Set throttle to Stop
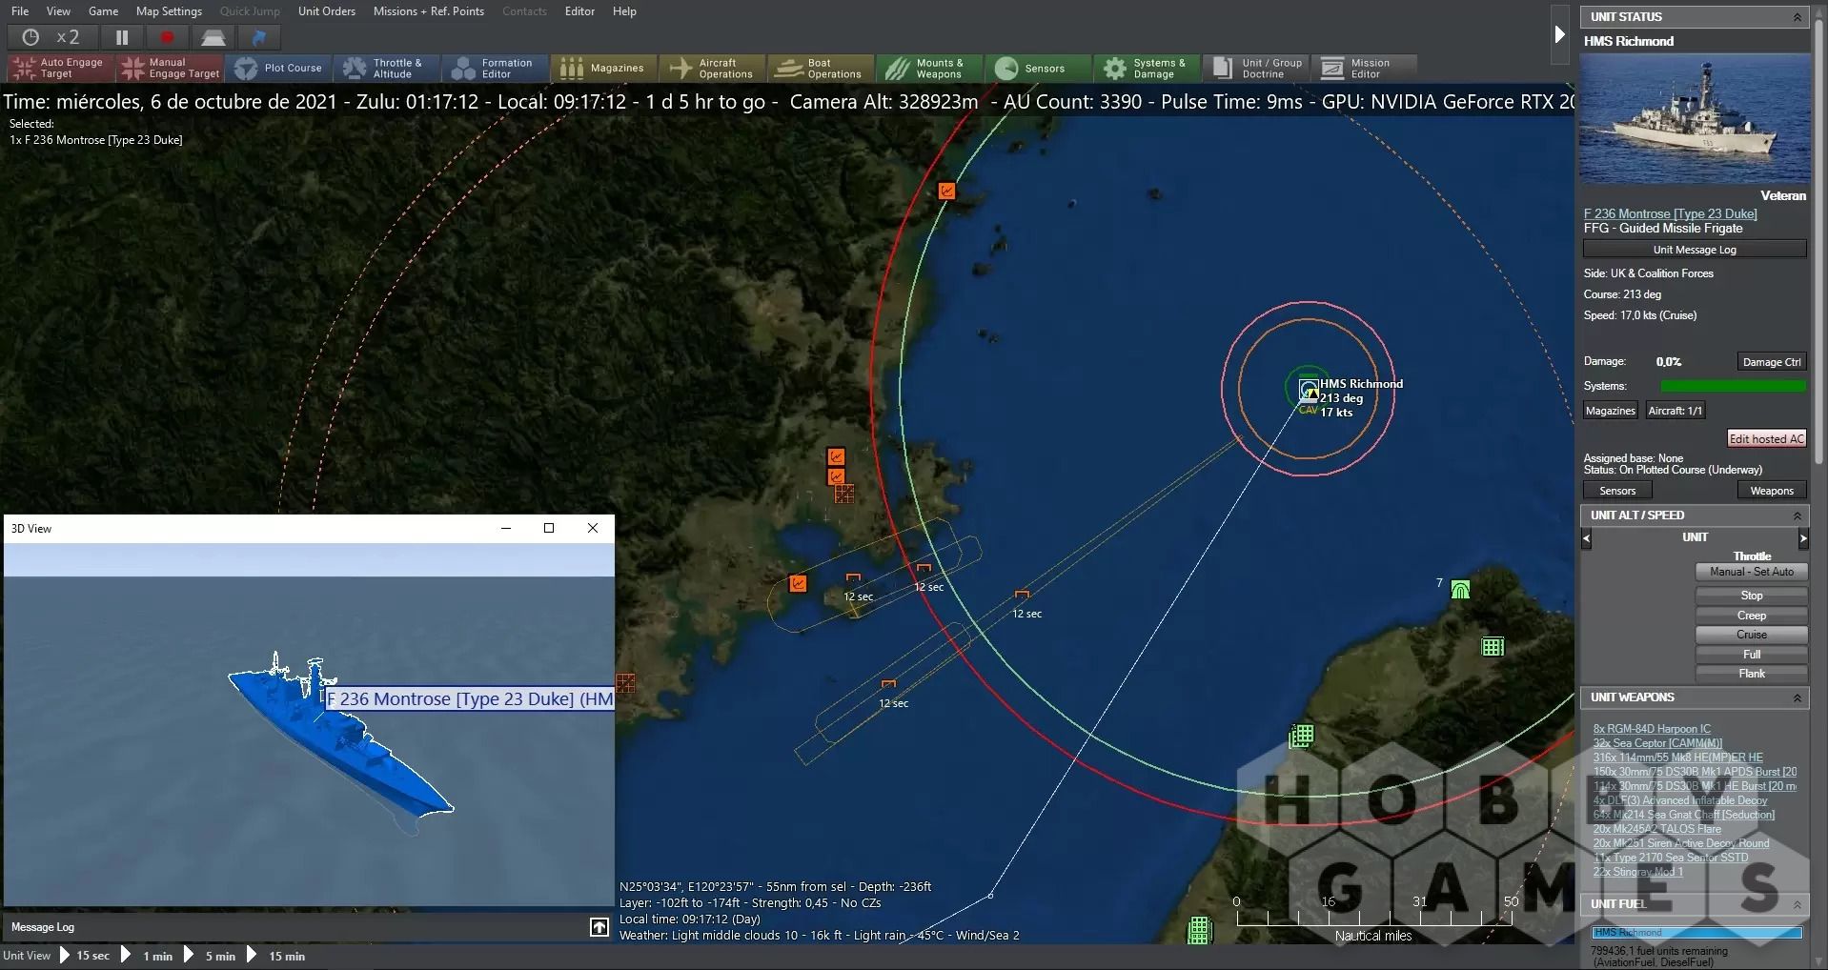 pyautogui.click(x=1751, y=596)
